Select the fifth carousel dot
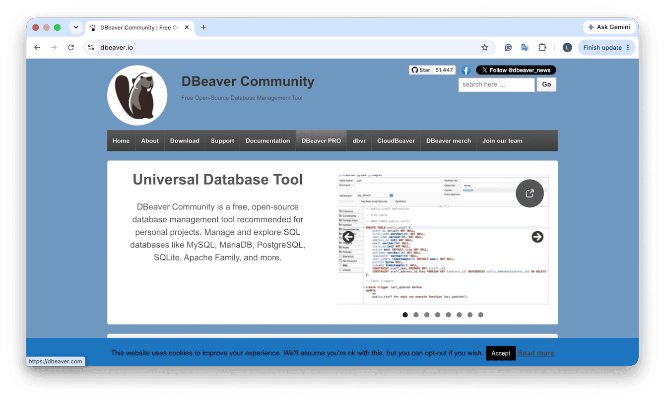Image resolution: width=665 pixels, height=401 pixels. (449, 315)
